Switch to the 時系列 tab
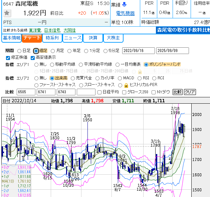210x197 pixels. click(x=52, y=38)
